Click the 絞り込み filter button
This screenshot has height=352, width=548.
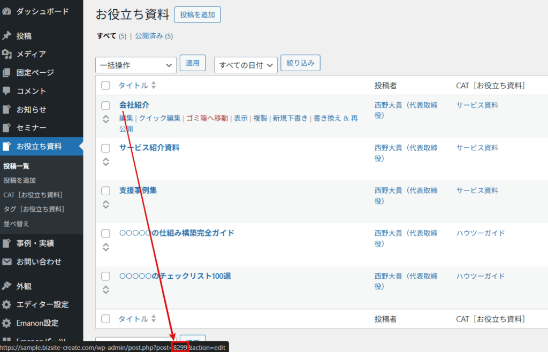click(x=300, y=63)
